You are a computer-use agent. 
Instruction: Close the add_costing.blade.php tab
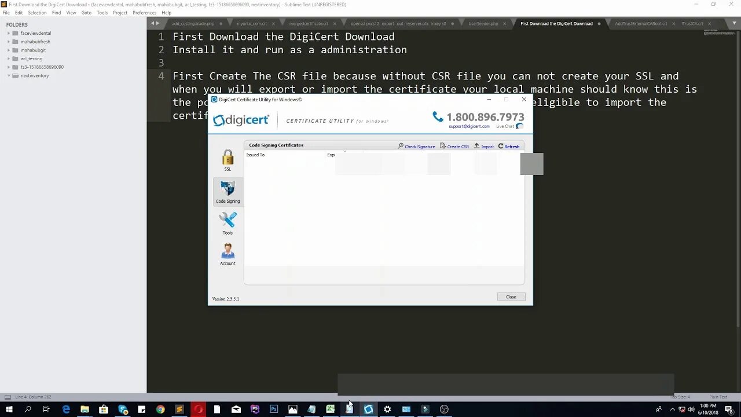click(221, 24)
